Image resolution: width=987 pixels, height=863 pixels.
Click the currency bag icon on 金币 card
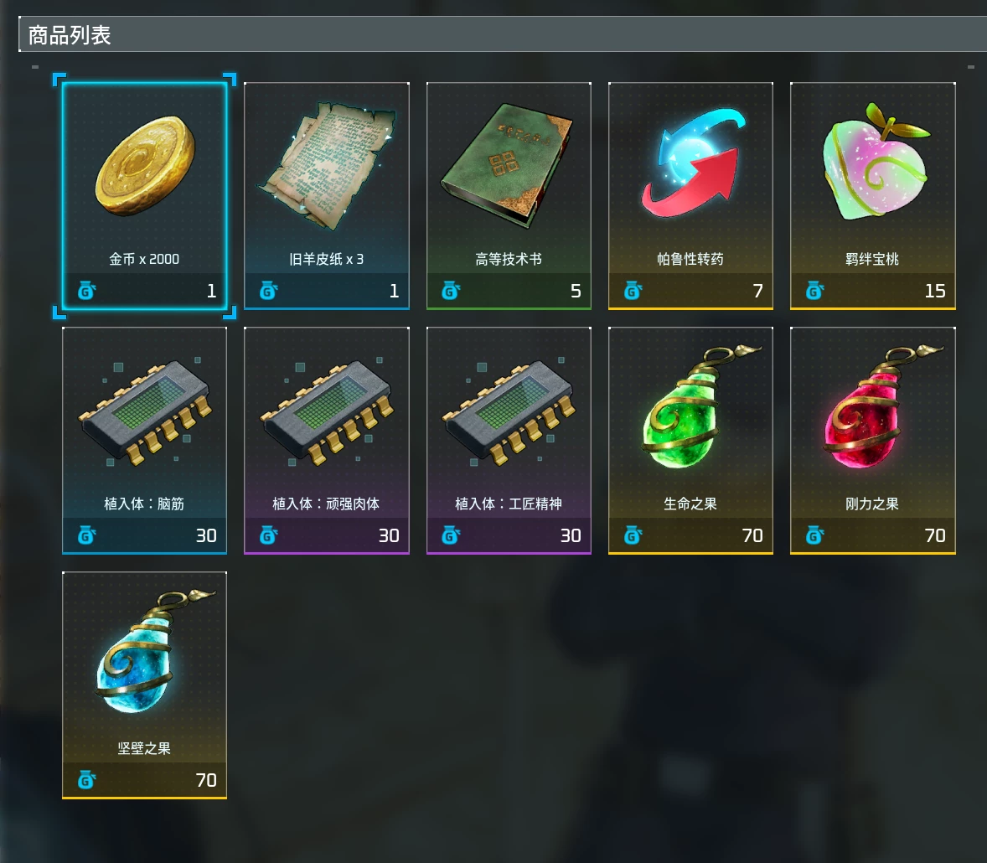[86, 291]
